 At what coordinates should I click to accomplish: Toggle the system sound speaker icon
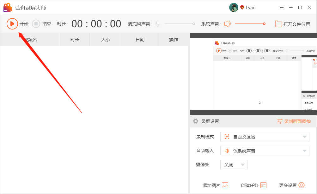coord(228,24)
